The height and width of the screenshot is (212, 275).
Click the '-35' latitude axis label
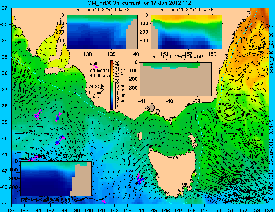click(4, 57)
